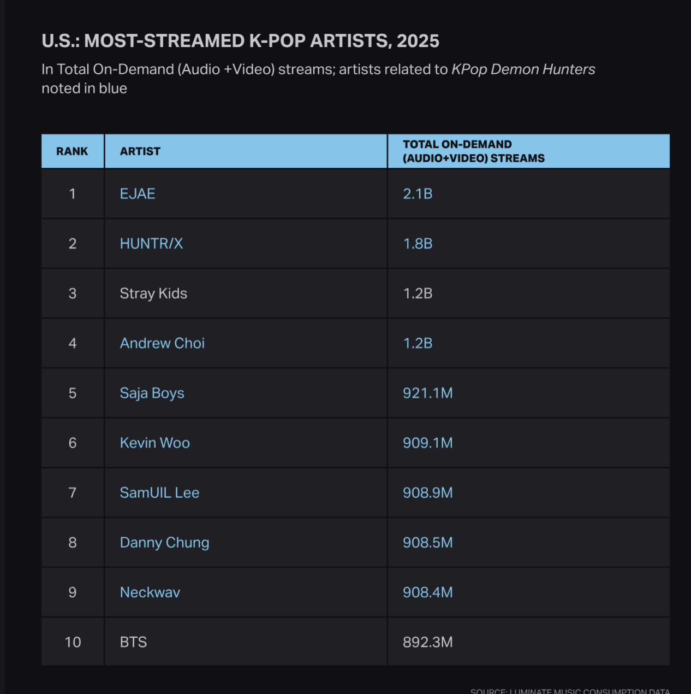Click the ARTIST column header
The image size is (691, 694).
[x=140, y=151]
